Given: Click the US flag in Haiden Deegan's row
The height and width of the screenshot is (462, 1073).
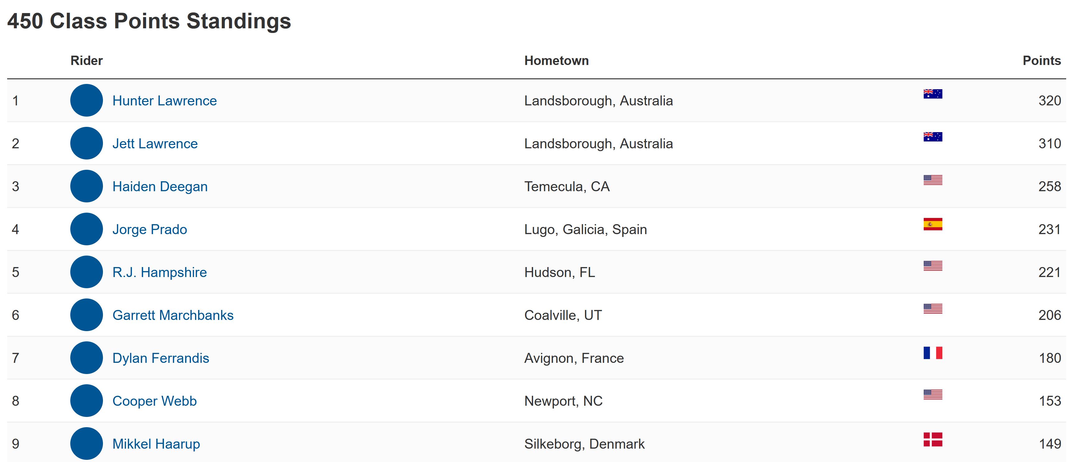Looking at the screenshot, I should point(933,179).
